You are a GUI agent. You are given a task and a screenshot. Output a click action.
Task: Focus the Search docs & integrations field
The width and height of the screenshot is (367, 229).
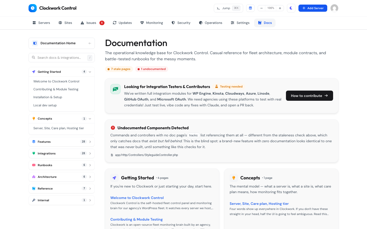(x=62, y=58)
